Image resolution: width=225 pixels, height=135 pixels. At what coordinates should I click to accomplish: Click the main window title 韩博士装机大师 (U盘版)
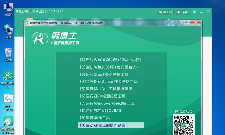tap(39, 11)
